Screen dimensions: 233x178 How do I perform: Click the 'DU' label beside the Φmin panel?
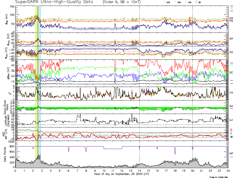pyautogui.click(x=231, y=52)
